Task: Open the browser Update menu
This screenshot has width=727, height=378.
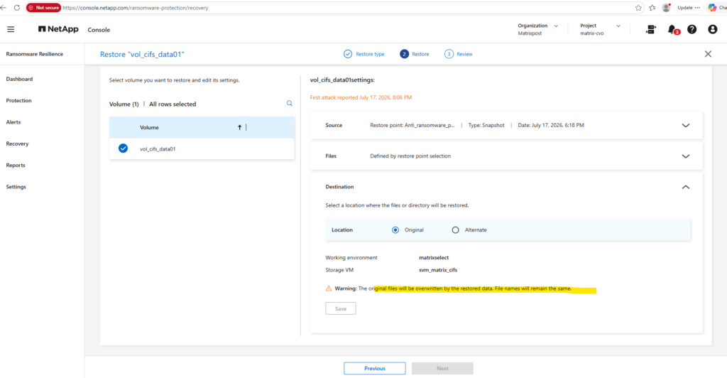Action: point(689,7)
